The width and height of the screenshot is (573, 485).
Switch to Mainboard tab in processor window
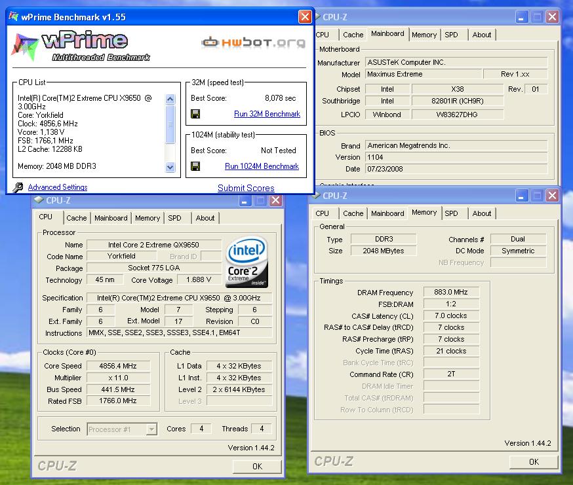(x=111, y=218)
